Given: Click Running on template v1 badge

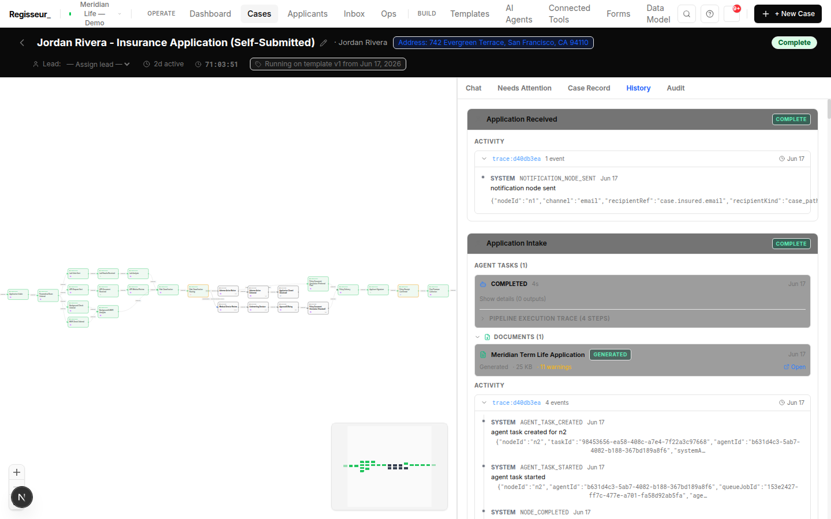Looking at the screenshot, I should click(x=328, y=64).
